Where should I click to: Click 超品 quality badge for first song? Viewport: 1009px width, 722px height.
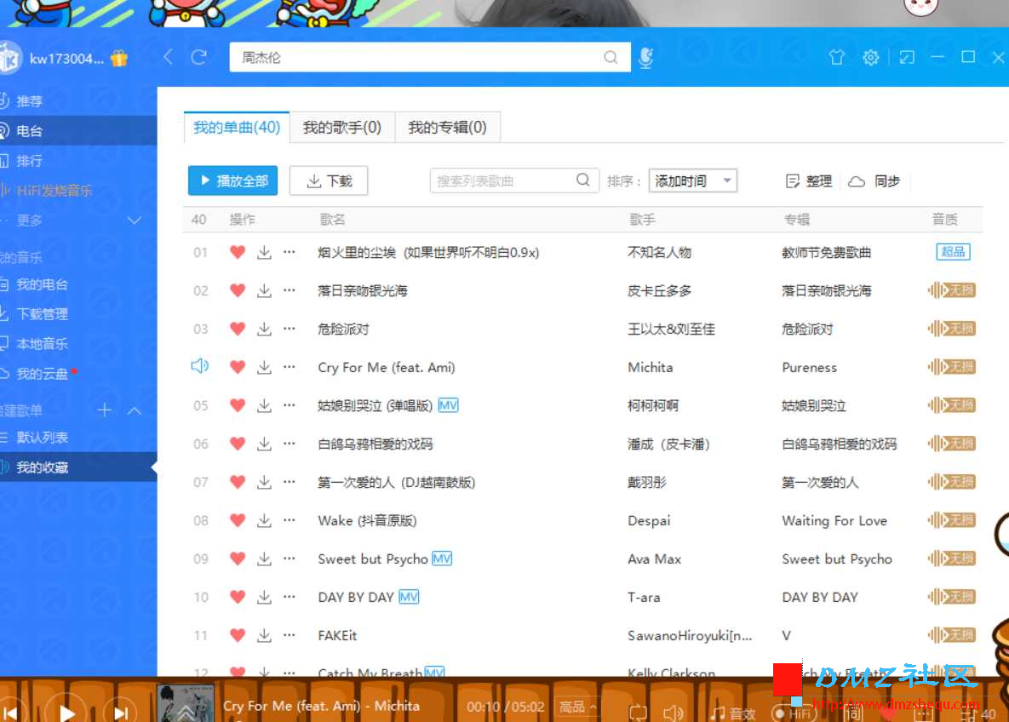click(953, 252)
